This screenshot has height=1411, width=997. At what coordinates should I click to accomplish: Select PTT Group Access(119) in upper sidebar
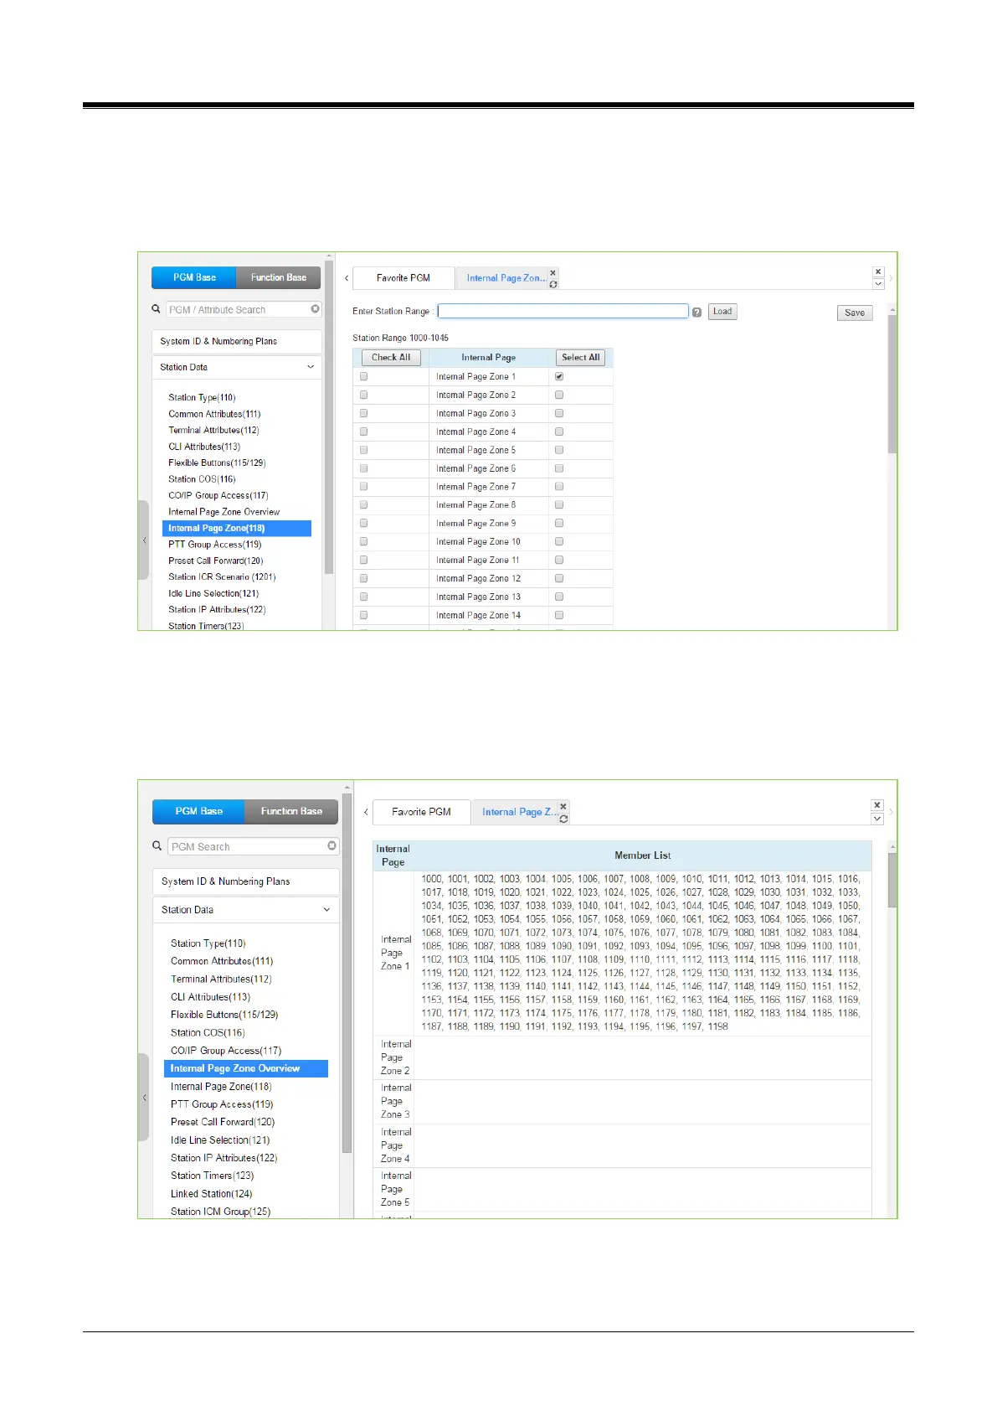(215, 545)
